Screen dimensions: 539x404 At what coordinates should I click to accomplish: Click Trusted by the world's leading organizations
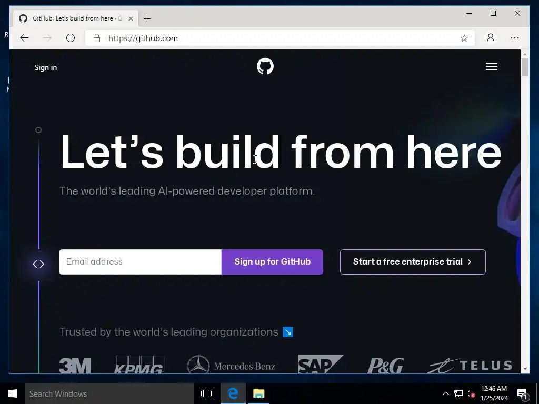[169, 332]
